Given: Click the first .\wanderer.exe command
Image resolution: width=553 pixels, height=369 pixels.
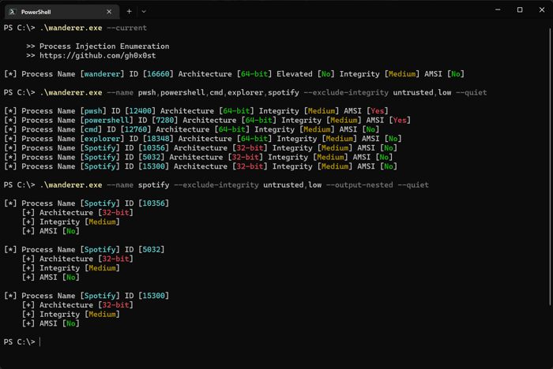Looking at the screenshot, I should click(x=71, y=28).
